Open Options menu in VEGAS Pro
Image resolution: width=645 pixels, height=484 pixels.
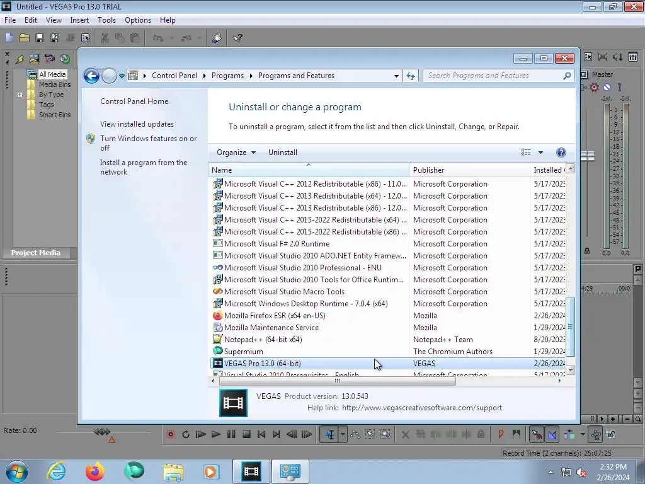pyautogui.click(x=138, y=20)
